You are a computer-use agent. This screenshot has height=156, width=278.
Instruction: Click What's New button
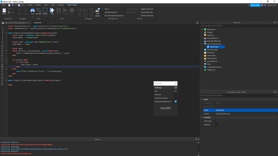[255, 5]
